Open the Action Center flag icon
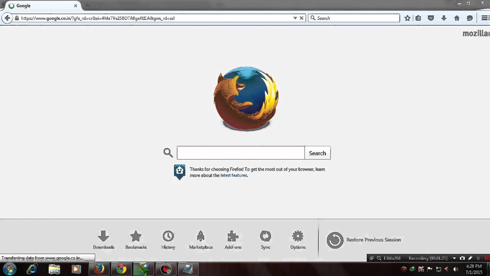 (x=430, y=269)
